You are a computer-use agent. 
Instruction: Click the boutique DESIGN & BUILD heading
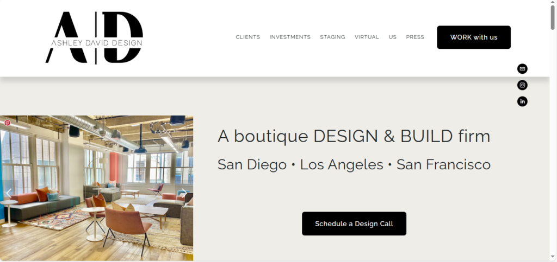(x=354, y=136)
